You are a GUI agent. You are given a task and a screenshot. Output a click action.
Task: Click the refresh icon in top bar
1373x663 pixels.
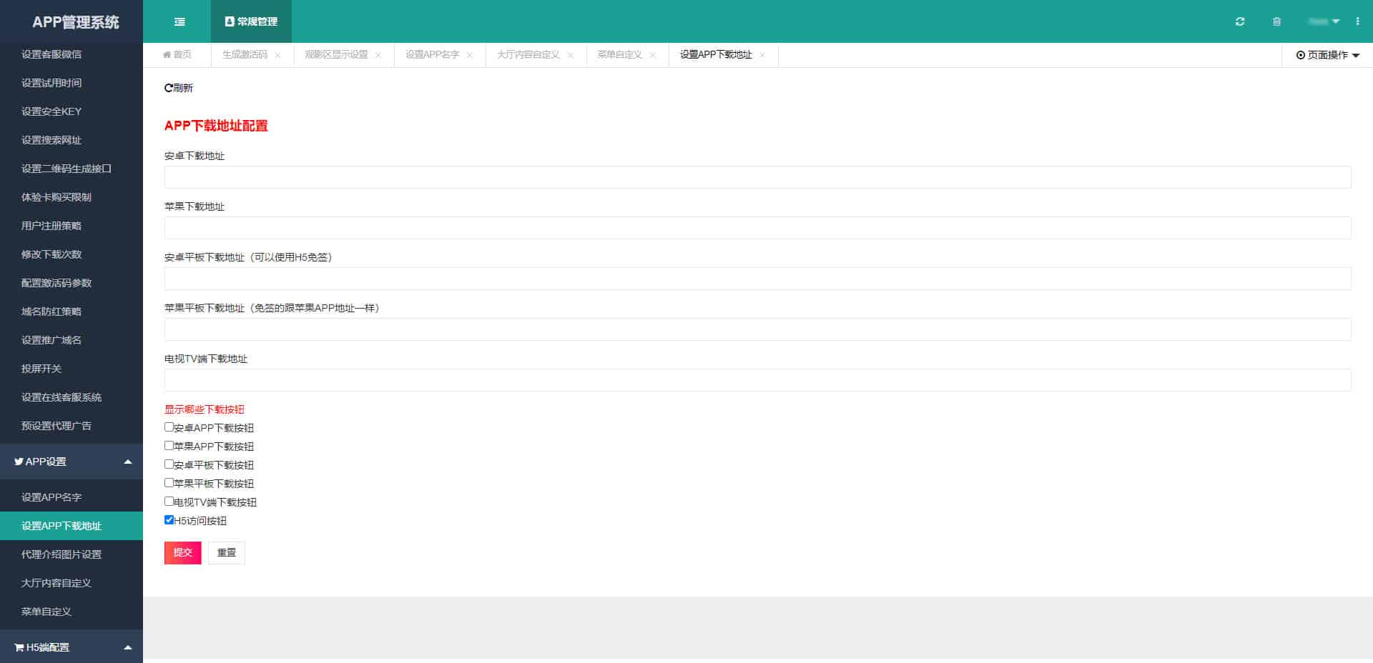1240,21
